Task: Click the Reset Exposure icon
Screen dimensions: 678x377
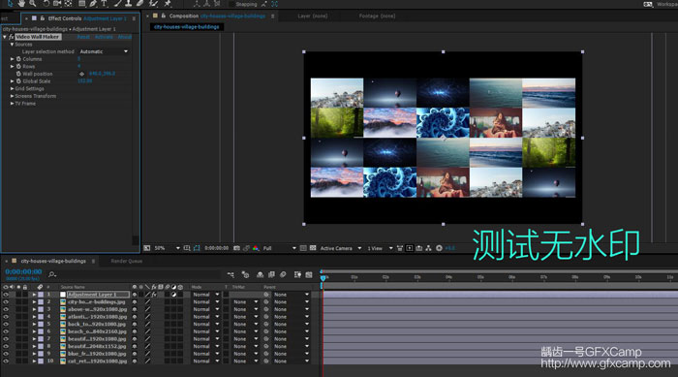Action: point(440,248)
